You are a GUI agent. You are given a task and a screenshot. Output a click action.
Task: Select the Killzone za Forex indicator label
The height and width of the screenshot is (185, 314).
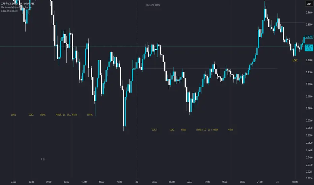[10, 11]
